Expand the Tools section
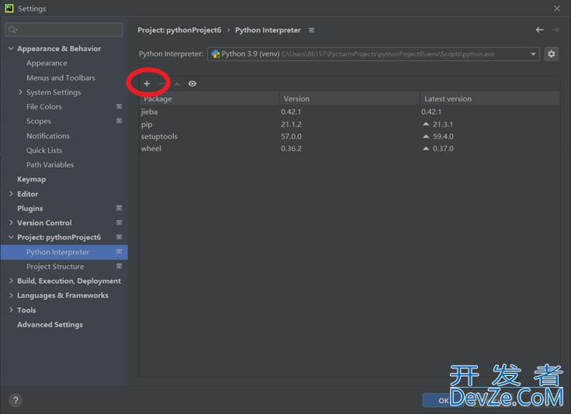 [11, 310]
